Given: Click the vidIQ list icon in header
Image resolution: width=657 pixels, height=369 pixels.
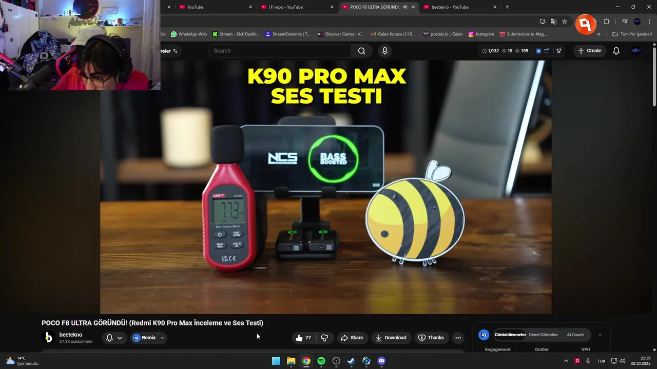Looking at the screenshot, I should pos(547,51).
